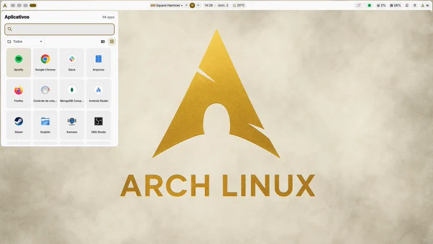The height and width of the screenshot is (244, 433).
Task: Open the volume speaker icon
Action: coord(427,5)
